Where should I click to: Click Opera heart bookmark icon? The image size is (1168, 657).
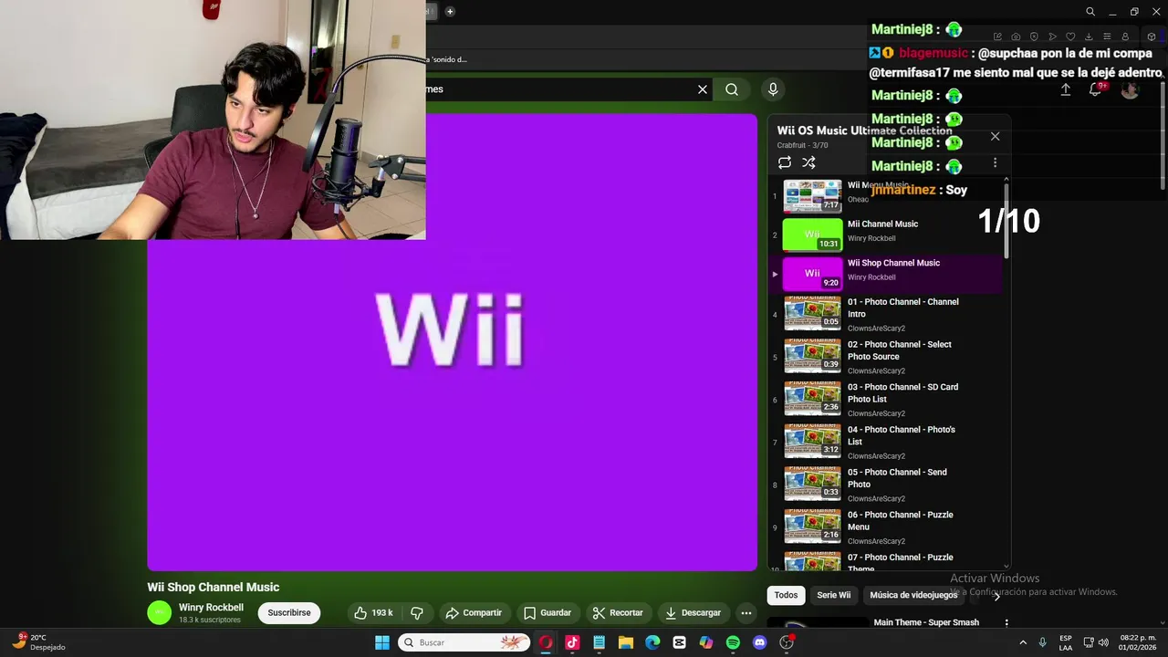pyautogui.click(x=1070, y=36)
